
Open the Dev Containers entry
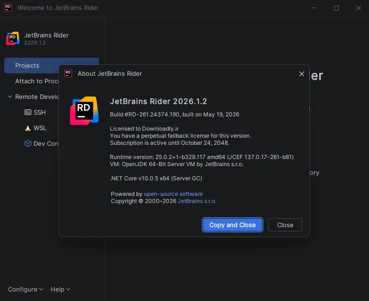pos(46,143)
